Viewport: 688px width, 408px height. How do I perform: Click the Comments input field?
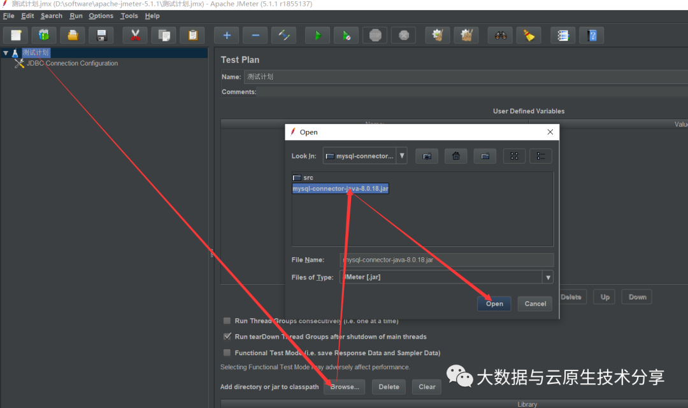point(472,92)
